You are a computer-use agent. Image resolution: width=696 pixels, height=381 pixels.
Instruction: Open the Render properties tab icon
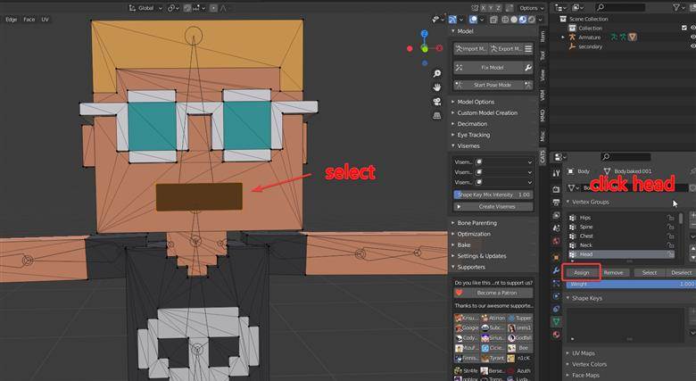556,189
